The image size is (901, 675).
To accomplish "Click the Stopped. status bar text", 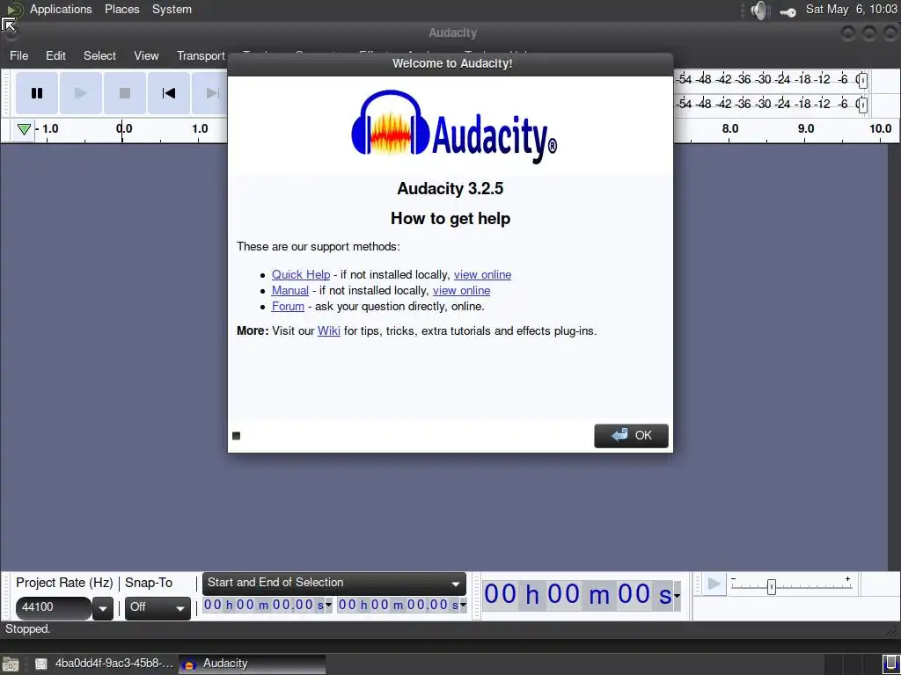I will pyautogui.click(x=27, y=629).
